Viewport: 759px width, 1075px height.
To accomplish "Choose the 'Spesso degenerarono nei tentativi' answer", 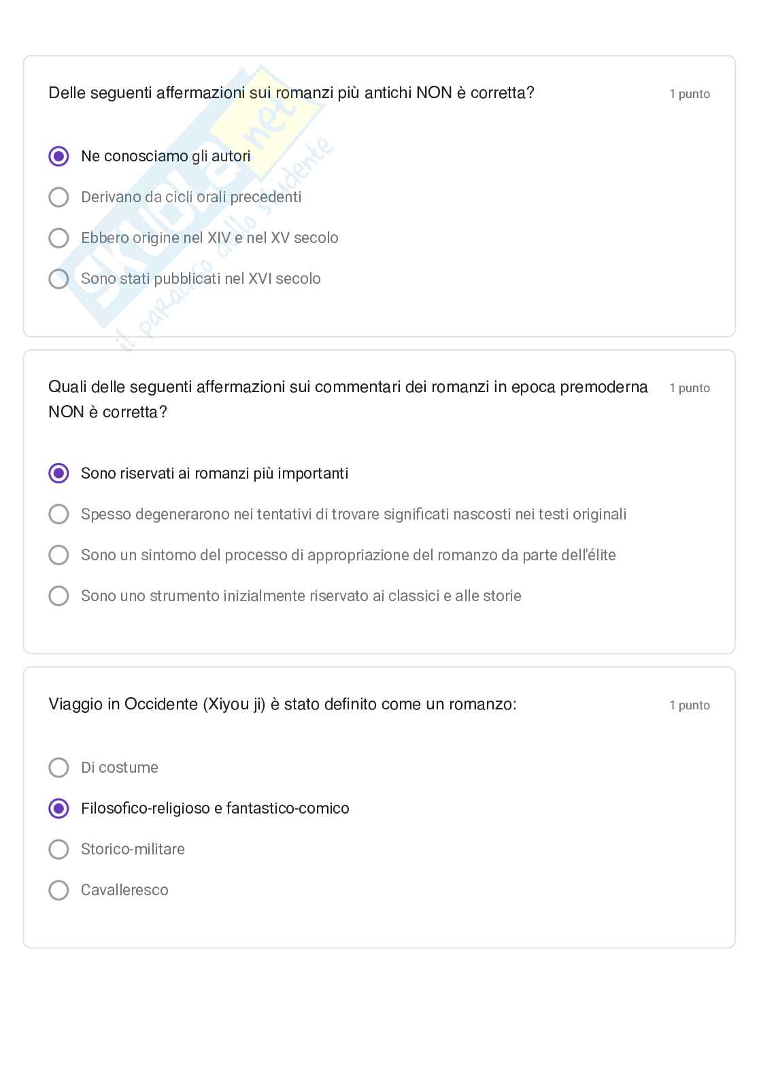I will (59, 514).
